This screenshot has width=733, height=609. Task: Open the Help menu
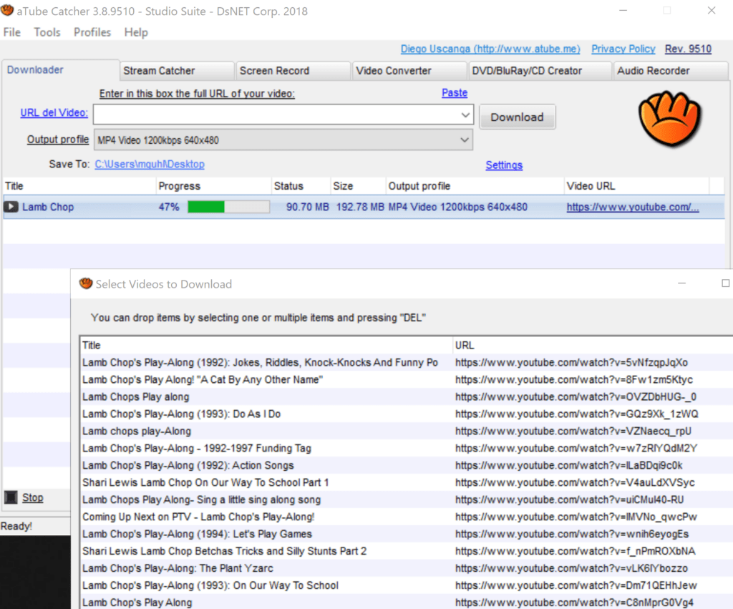[136, 32]
